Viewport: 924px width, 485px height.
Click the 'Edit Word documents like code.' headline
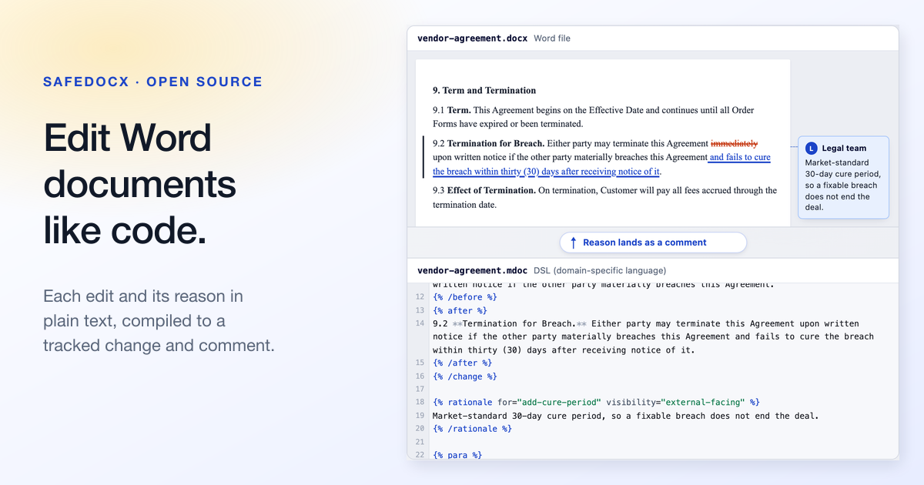point(139,185)
